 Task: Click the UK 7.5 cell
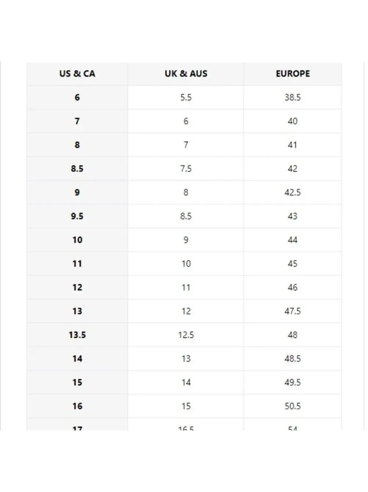pyautogui.click(x=186, y=169)
